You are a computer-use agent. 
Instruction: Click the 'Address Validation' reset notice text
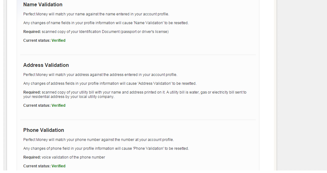(109, 84)
